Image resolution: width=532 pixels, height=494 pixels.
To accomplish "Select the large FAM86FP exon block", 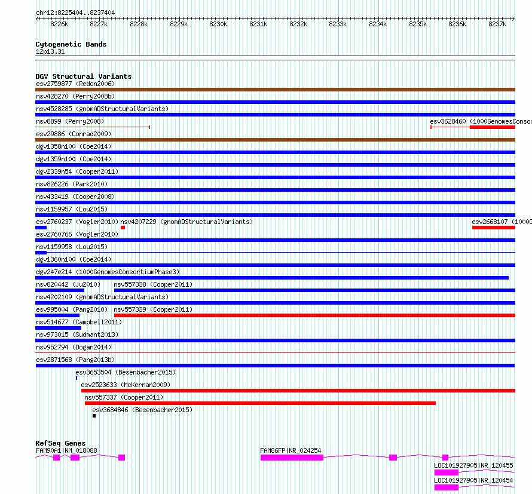I will [292, 458].
